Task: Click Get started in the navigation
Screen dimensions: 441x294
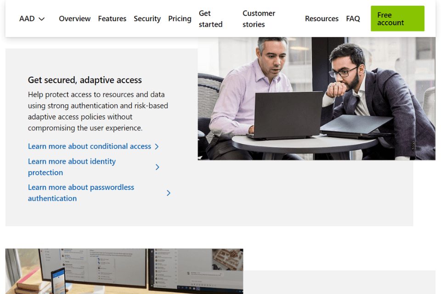Action: coord(210,18)
